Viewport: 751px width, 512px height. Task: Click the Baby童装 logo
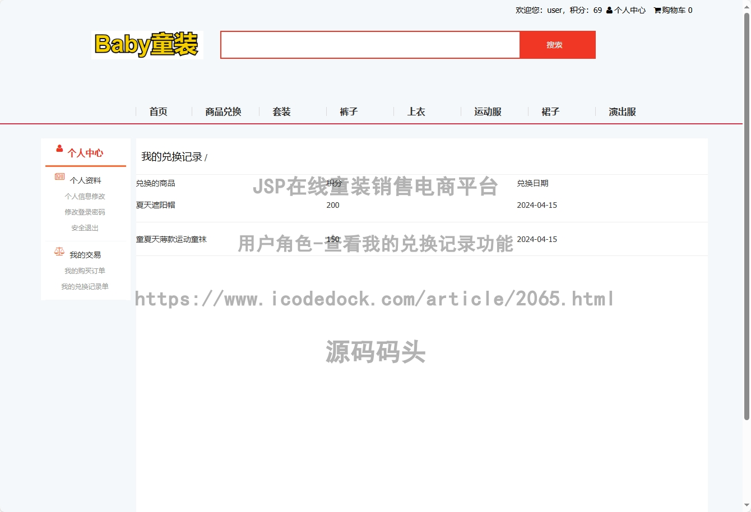[147, 45]
